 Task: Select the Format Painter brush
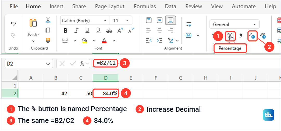pos(48,41)
